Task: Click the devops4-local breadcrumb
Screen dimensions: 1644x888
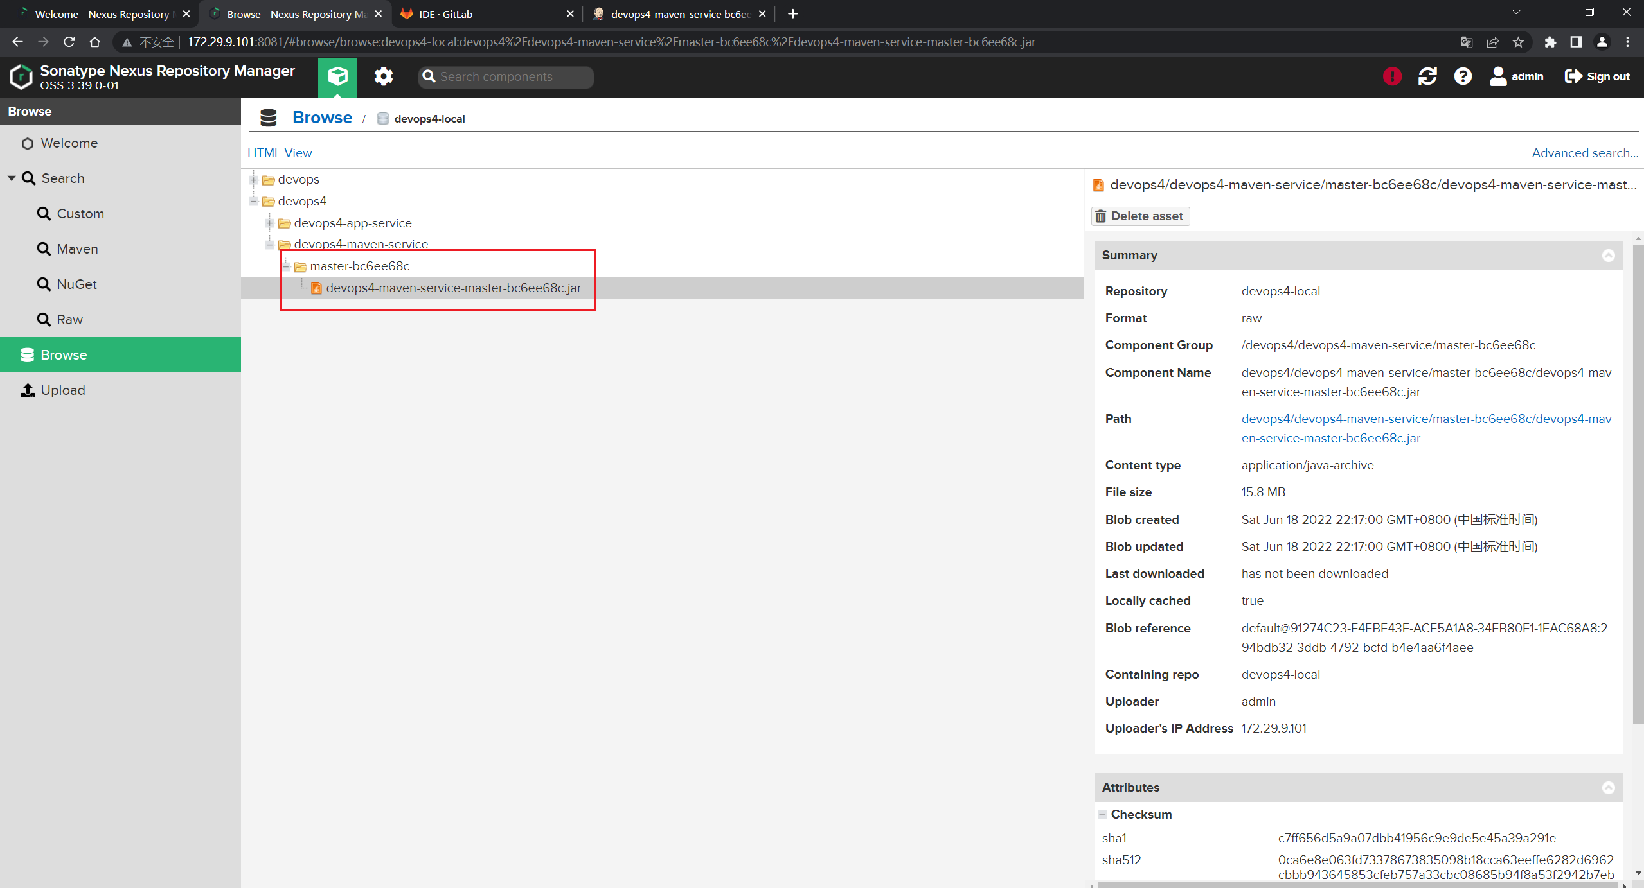Action: click(x=429, y=119)
